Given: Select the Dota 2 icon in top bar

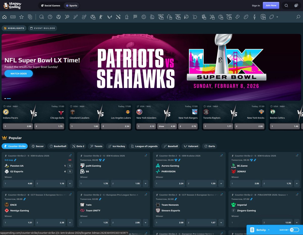Looking at the screenshot, I should click(118, 17).
